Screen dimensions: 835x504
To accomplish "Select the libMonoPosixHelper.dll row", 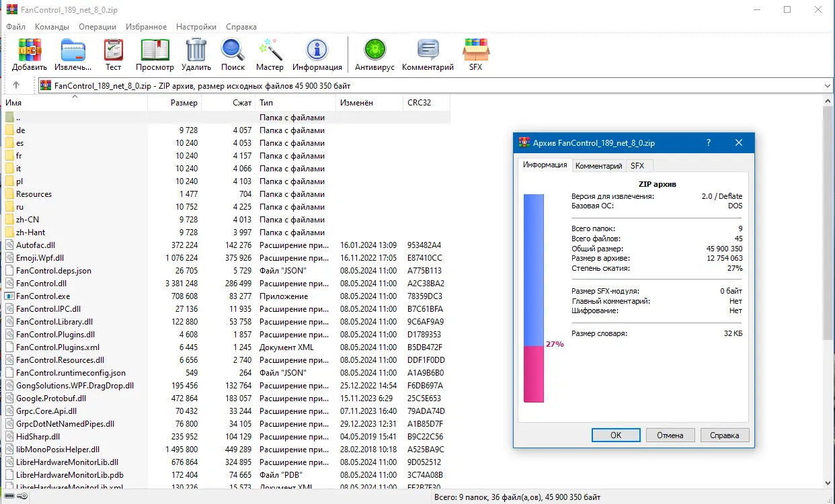I will tap(225, 450).
